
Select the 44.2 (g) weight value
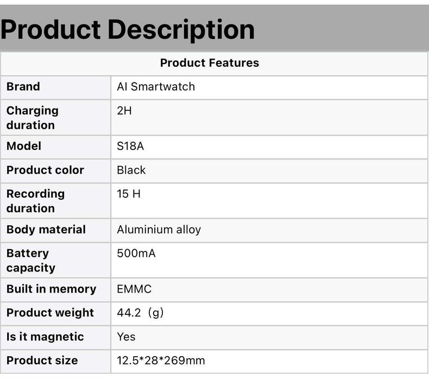(x=140, y=313)
